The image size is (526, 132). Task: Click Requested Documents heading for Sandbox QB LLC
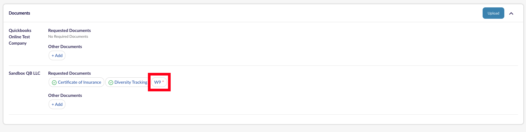tap(69, 73)
